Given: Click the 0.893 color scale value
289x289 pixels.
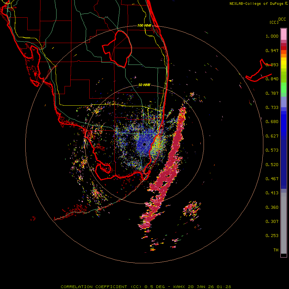Looking at the screenshot, I should (272, 65).
